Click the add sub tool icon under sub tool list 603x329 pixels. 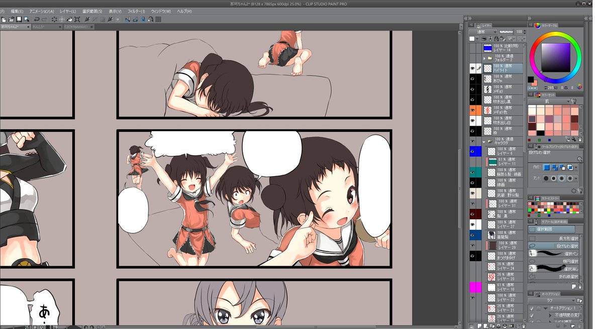[573, 286]
